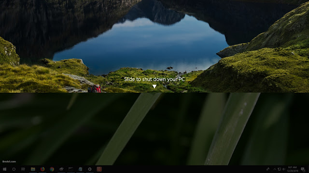Open the Cortana circle search
This screenshot has height=173, width=309.
(x=14, y=169)
